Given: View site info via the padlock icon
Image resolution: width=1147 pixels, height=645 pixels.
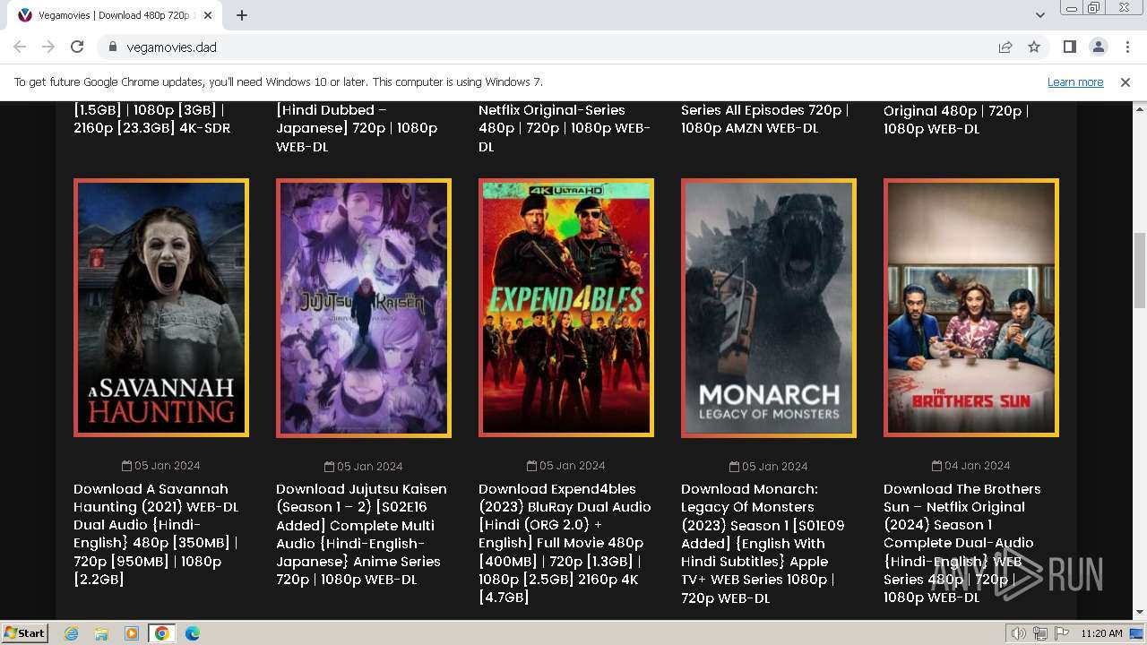Looking at the screenshot, I should pyautogui.click(x=113, y=47).
